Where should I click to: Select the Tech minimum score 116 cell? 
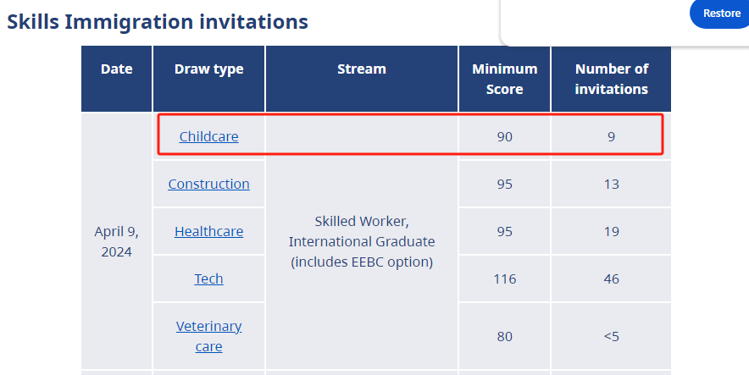504,278
